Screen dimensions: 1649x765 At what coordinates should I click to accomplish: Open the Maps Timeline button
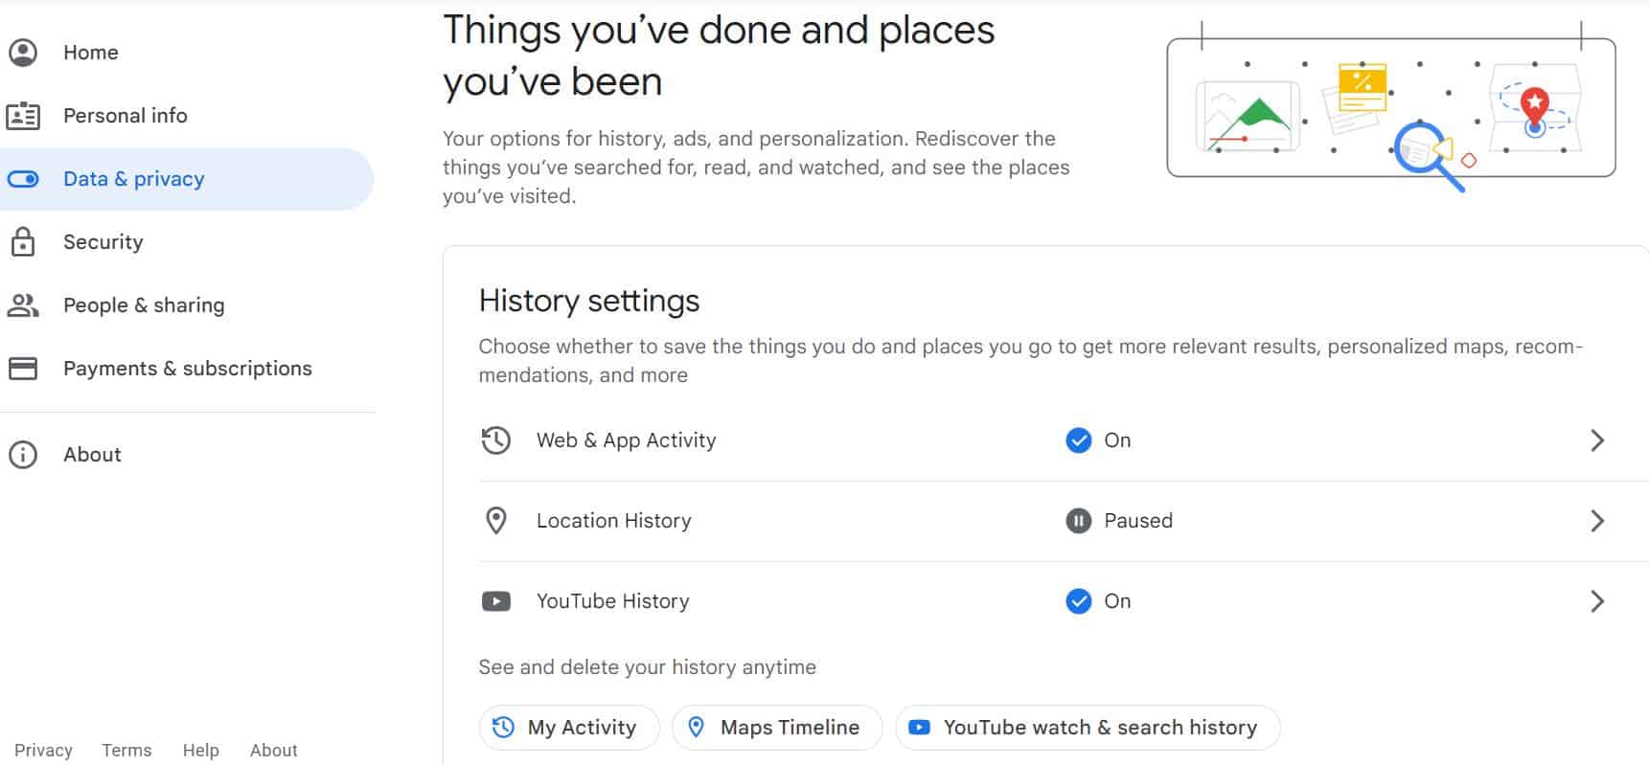(777, 728)
